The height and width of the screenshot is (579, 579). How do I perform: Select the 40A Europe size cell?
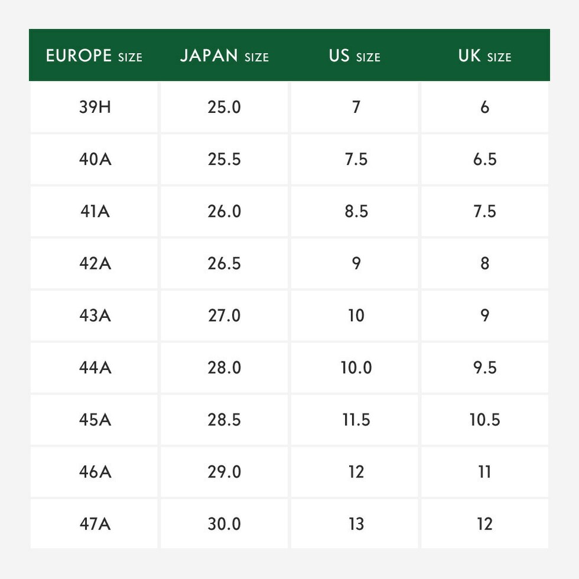(x=95, y=160)
